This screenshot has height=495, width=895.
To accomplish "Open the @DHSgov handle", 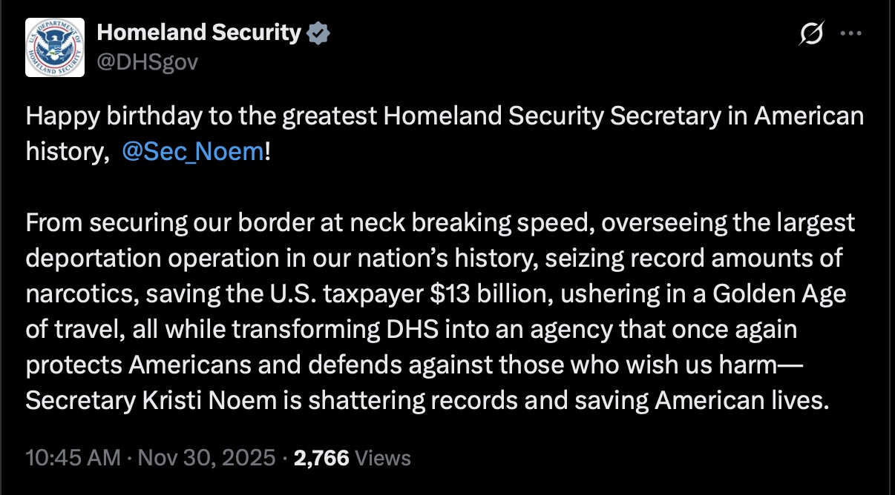I will coord(148,62).
